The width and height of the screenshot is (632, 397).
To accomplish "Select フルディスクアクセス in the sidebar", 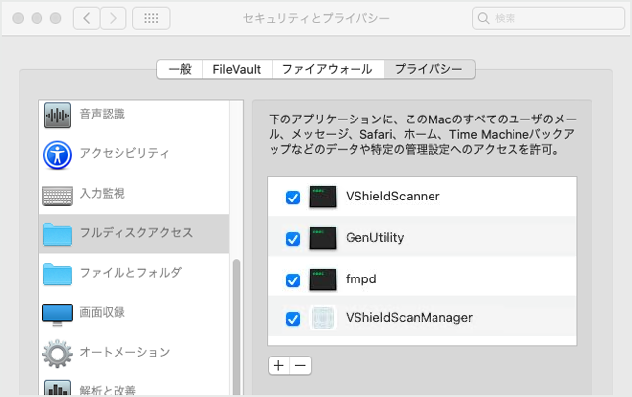I will click(x=134, y=234).
